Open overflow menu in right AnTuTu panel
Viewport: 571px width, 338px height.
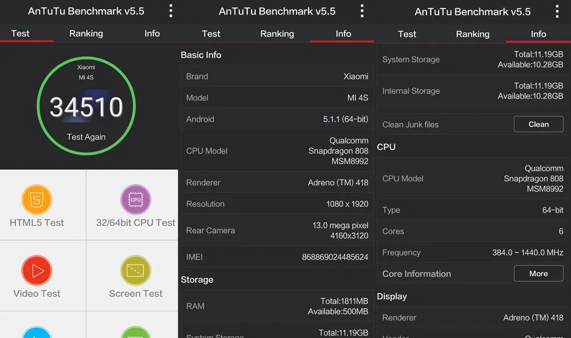557,12
